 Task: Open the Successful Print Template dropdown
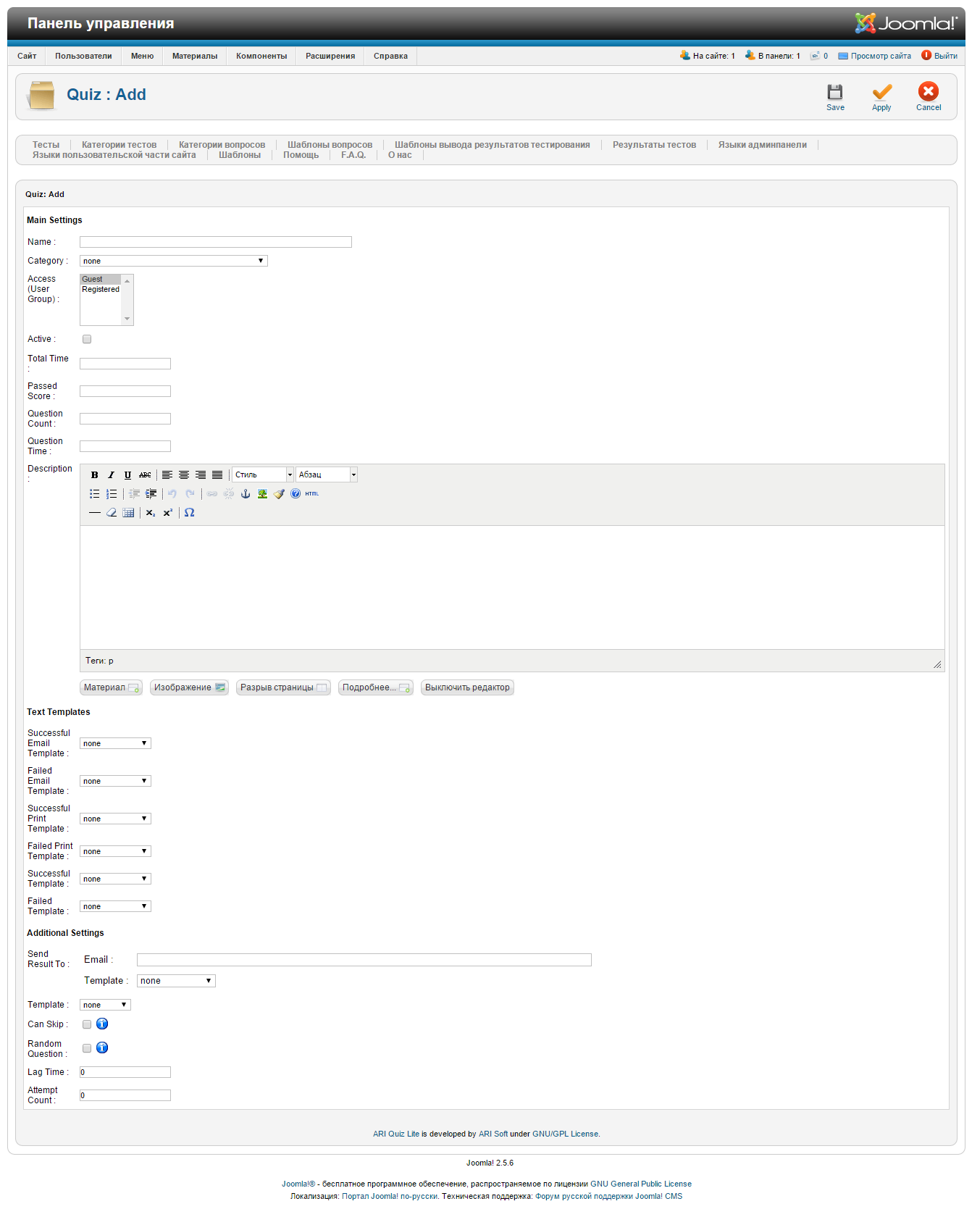(115, 819)
